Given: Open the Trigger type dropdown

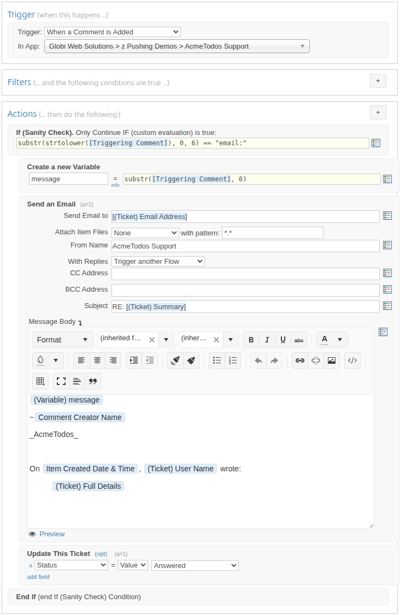Looking at the screenshot, I should 113,32.
